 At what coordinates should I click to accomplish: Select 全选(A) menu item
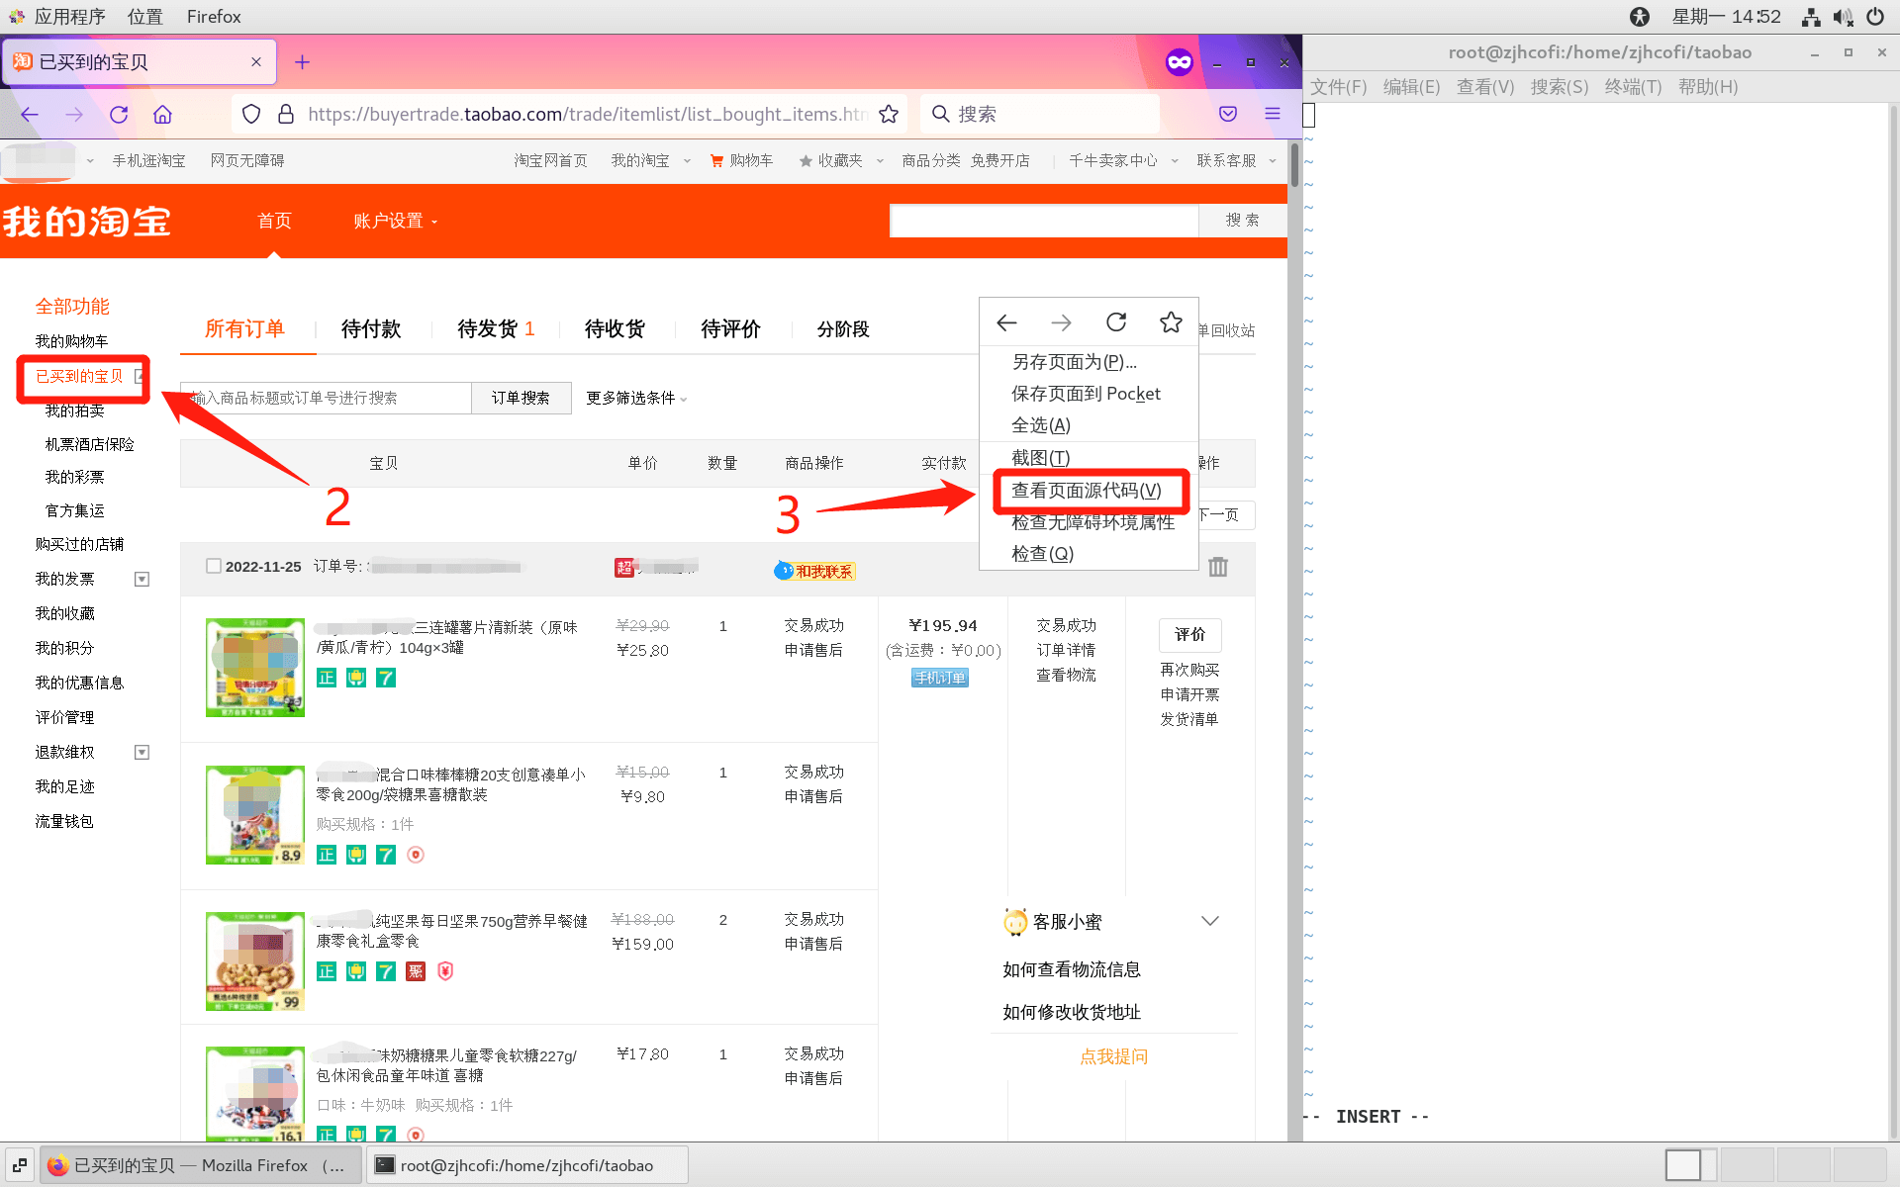[1089, 425]
